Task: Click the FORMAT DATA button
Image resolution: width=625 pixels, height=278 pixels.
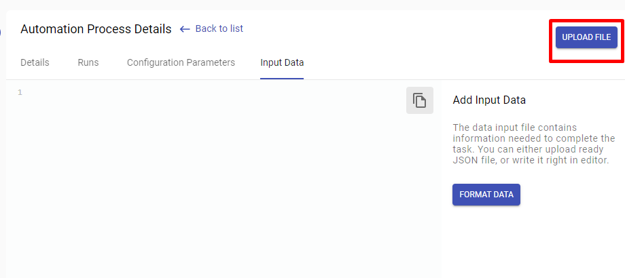Action: (x=486, y=195)
